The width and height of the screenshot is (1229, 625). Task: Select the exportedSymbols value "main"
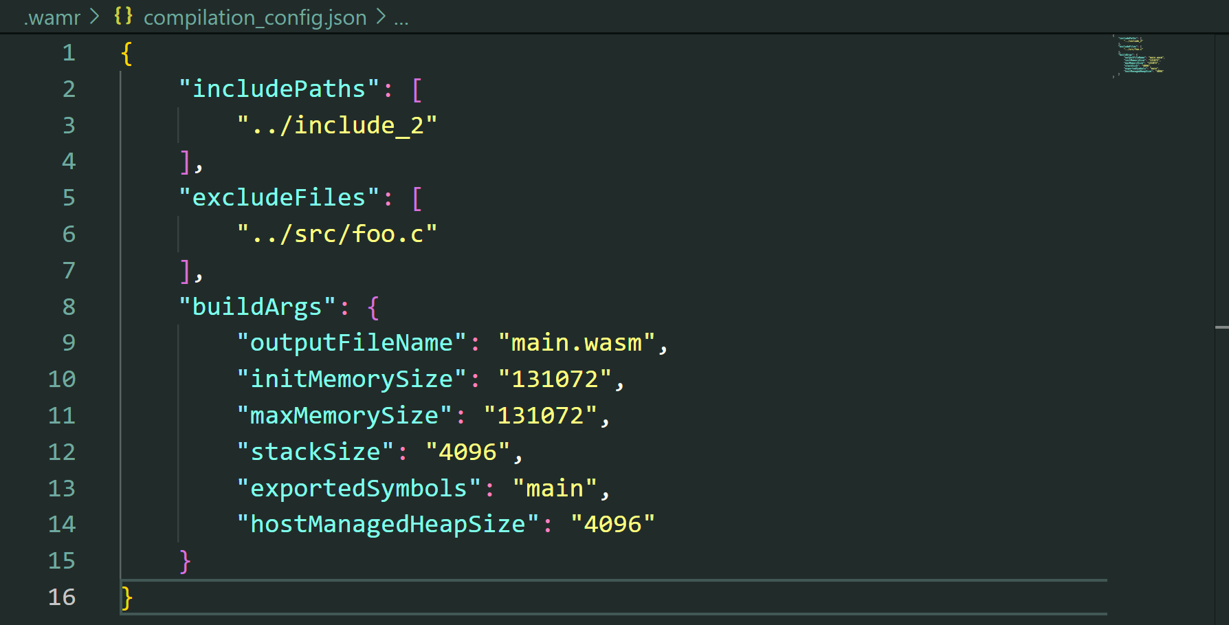coord(558,487)
